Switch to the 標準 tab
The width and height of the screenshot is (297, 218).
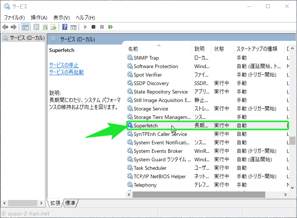coord(70,203)
